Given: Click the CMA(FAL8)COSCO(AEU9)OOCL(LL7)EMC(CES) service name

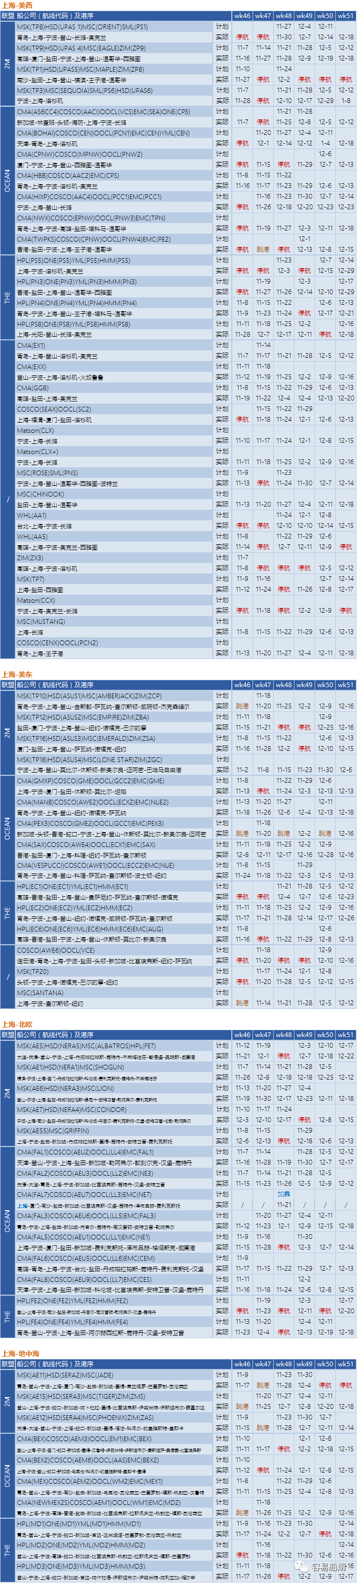Looking at the screenshot, I should pyautogui.click(x=84, y=1279).
